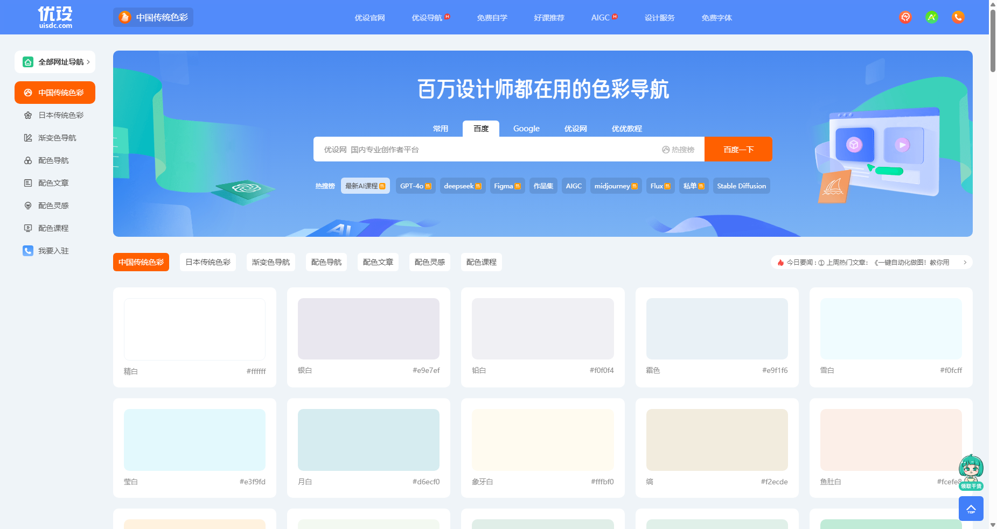The height and width of the screenshot is (529, 997).
Task: Click the 私单 hot search tag
Action: 694,186
